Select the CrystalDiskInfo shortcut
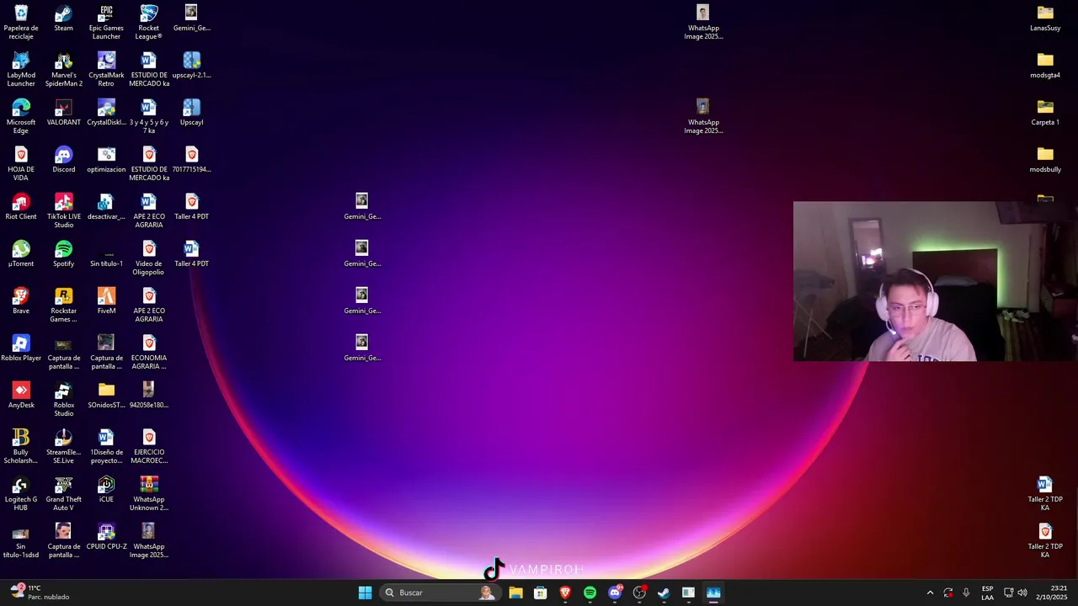1078x606 pixels. tap(106, 113)
